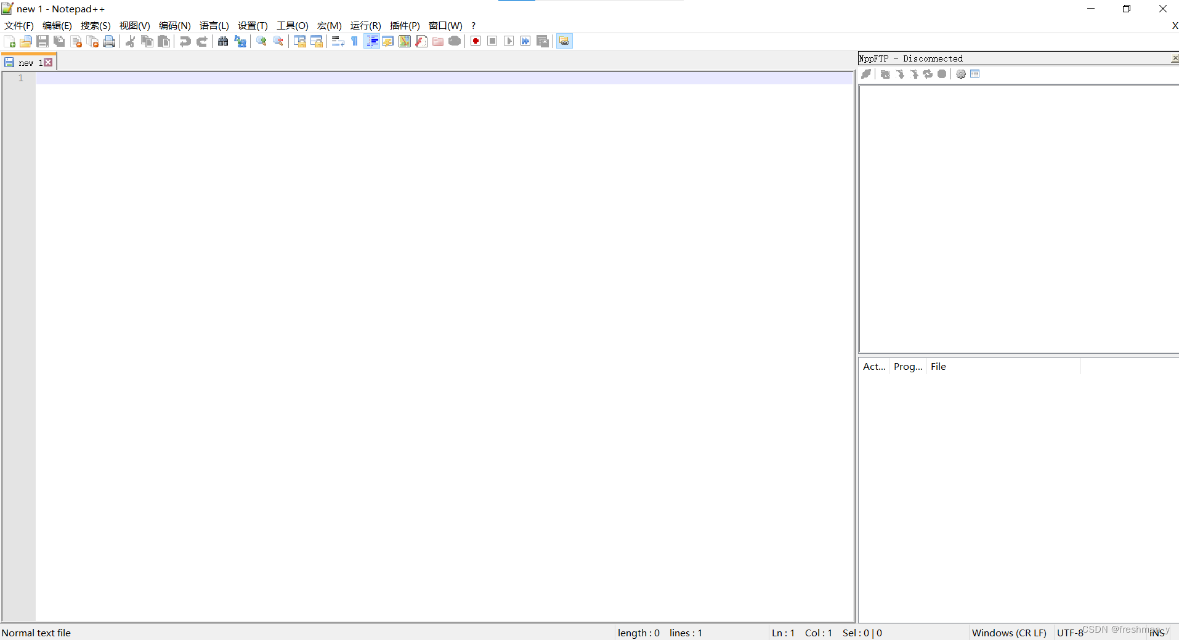Open the 语言(L) language menu

(214, 25)
